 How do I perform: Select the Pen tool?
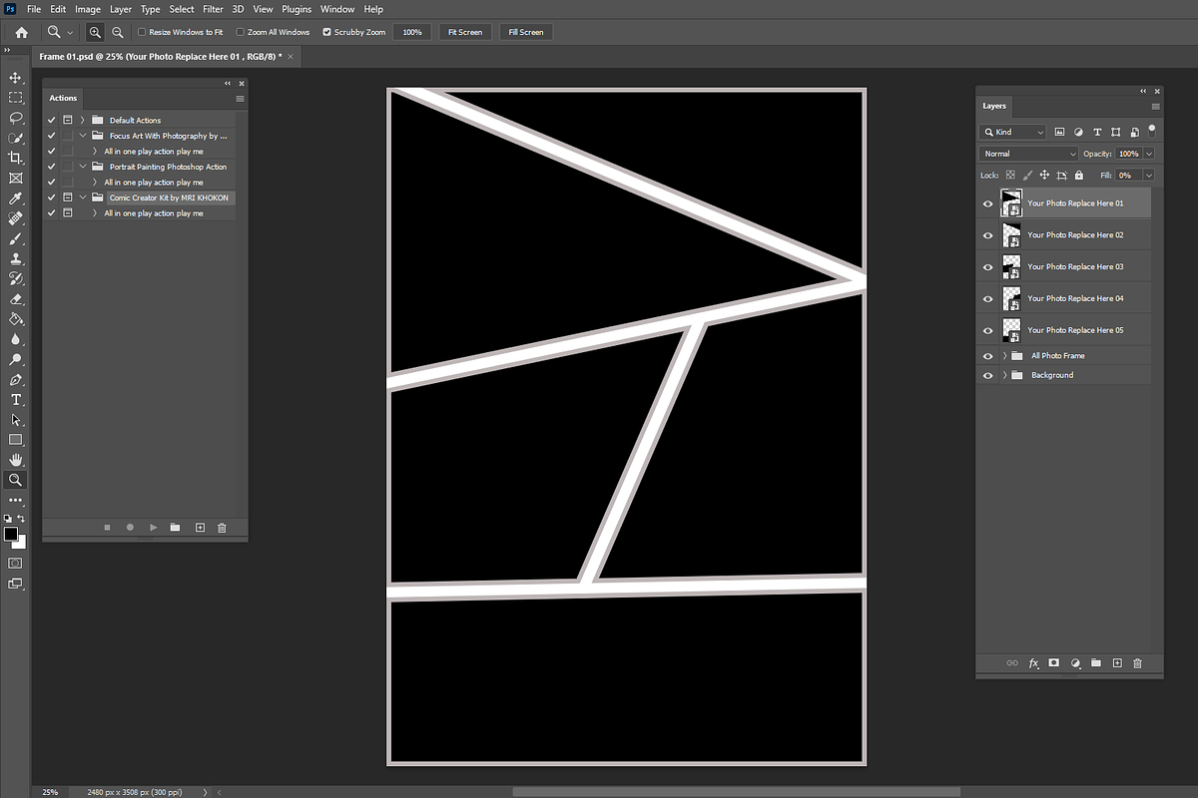[15, 380]
